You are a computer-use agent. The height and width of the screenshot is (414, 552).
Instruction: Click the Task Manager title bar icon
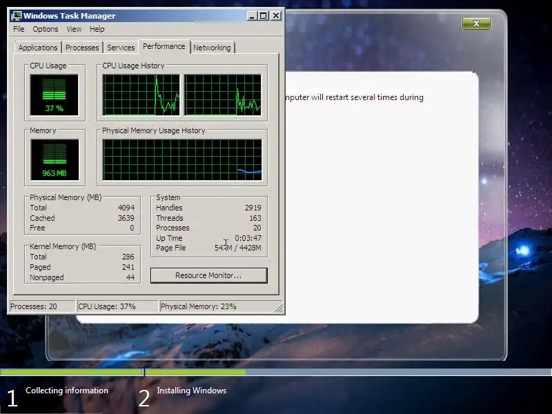pyautogui.click(x=16, y=16)
